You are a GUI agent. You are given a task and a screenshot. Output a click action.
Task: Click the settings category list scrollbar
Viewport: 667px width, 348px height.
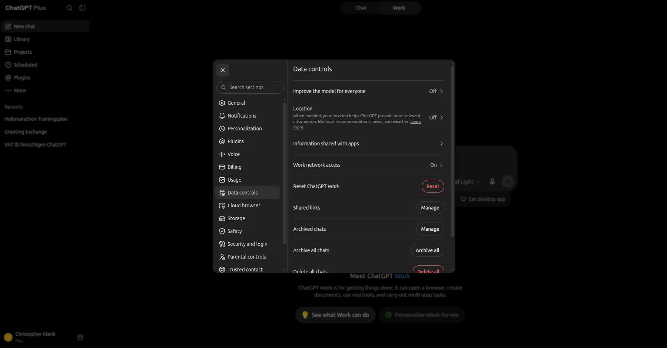(285, 173)
